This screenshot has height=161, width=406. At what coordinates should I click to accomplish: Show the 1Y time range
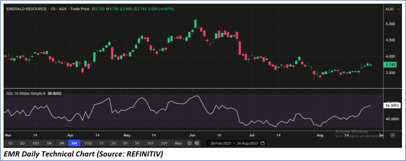click(x=101, y=143)
